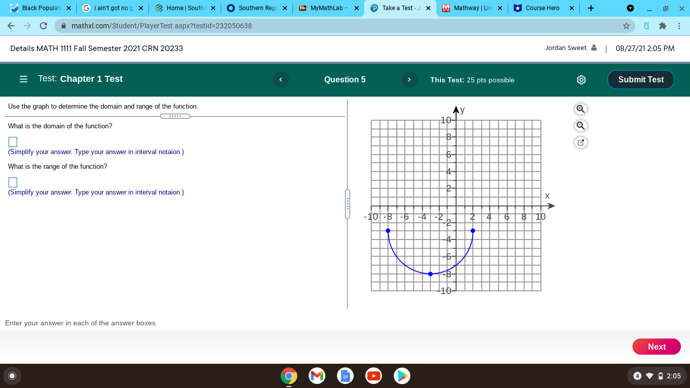Image resolution: width=690 pixels, height=388 pixels.
Task: Open the ChromeOS launcher button
Action: pyautogui.click(x=12, y=376)
